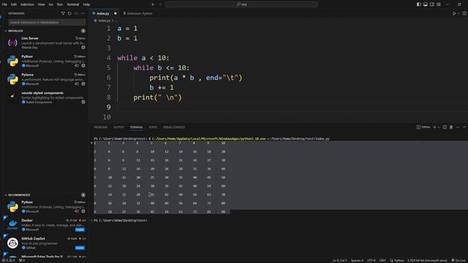Click errors and warnings status indicator
This screenshot has width=468, height=263.
(8, 260)
